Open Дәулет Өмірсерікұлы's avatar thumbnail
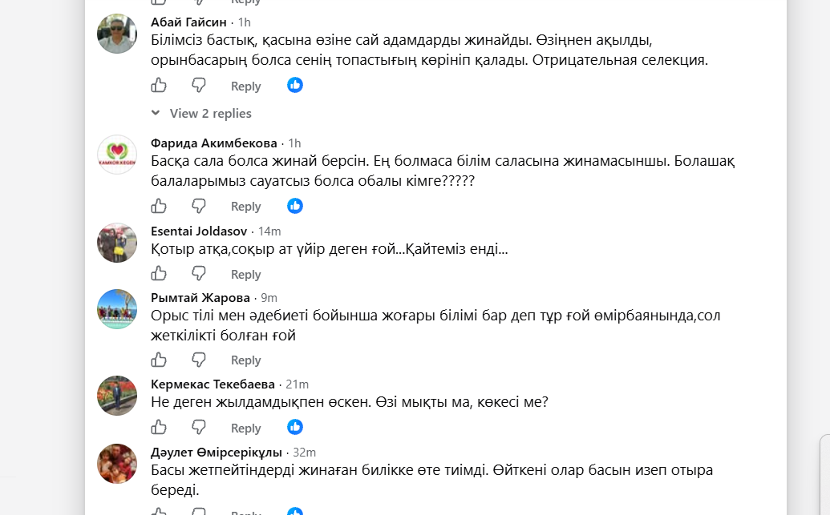This screenshot has height=515, width=830. point(117,464)
